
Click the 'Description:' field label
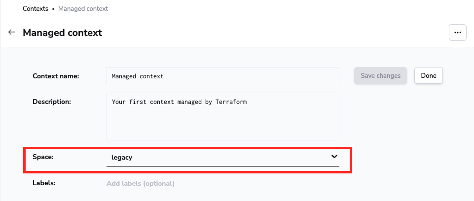[52, 102]
